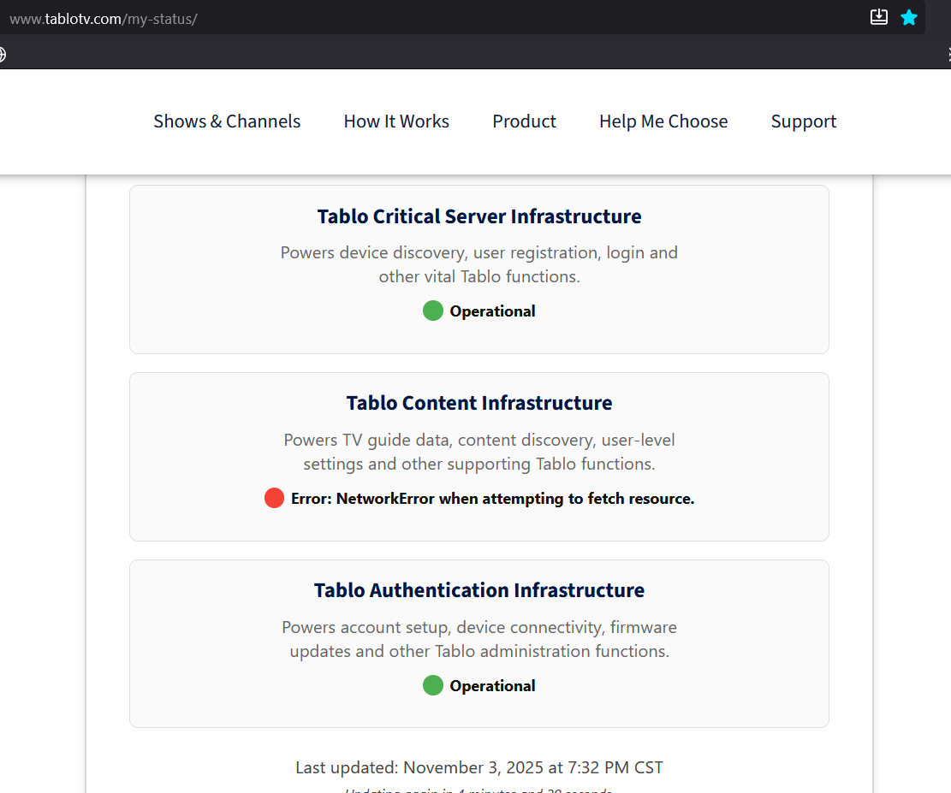Viewport: 951px width, 793px height.
Task: Click the red error dot for Content Infrastructure
Action: pyautogui.click(x=274, y=499)
